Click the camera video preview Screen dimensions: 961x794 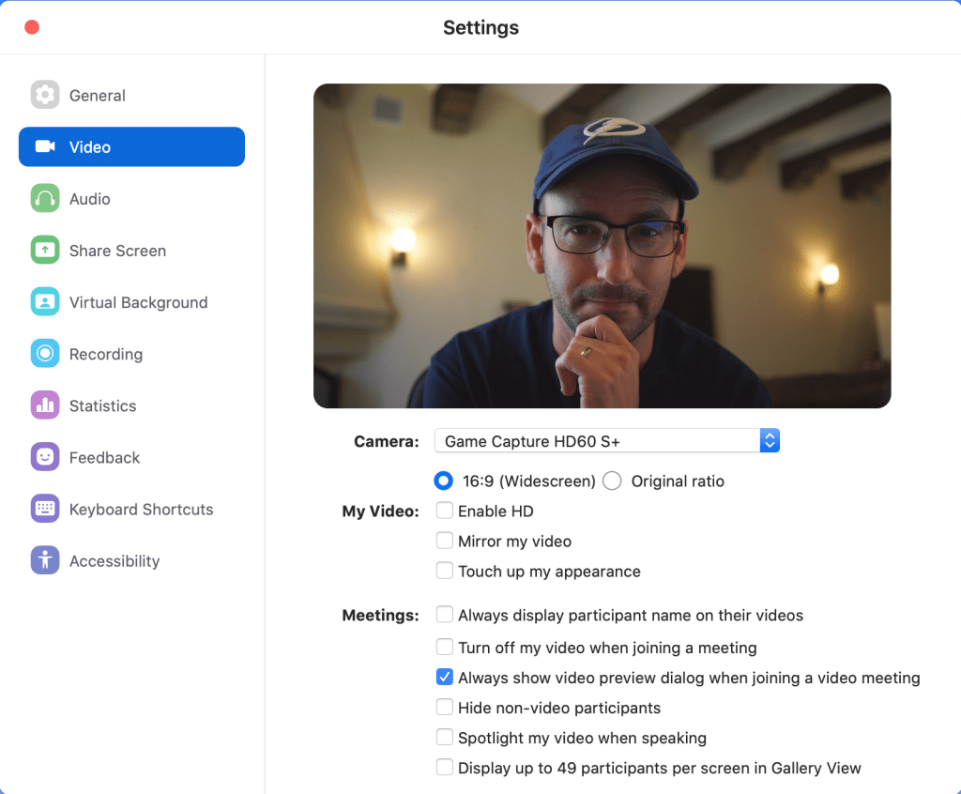[x=602, y=246]
